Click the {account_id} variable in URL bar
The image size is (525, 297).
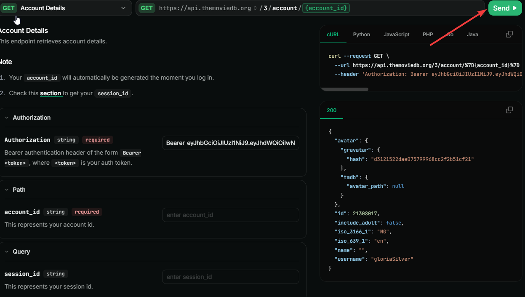[x=325, y=8]
